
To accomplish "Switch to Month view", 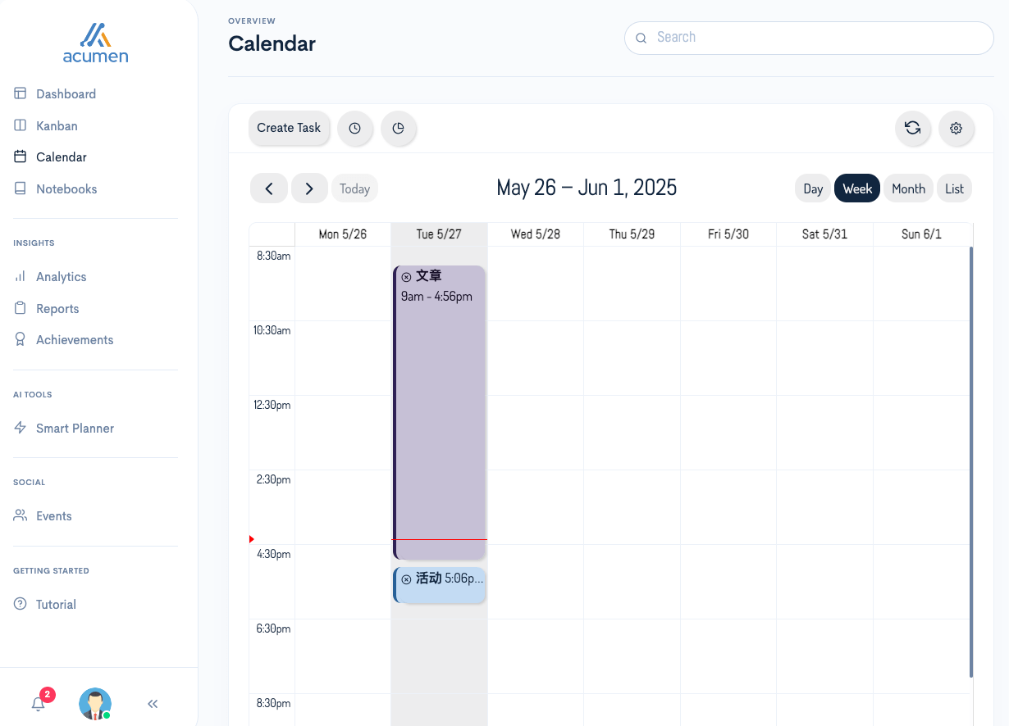I will (x=908, y=188).
